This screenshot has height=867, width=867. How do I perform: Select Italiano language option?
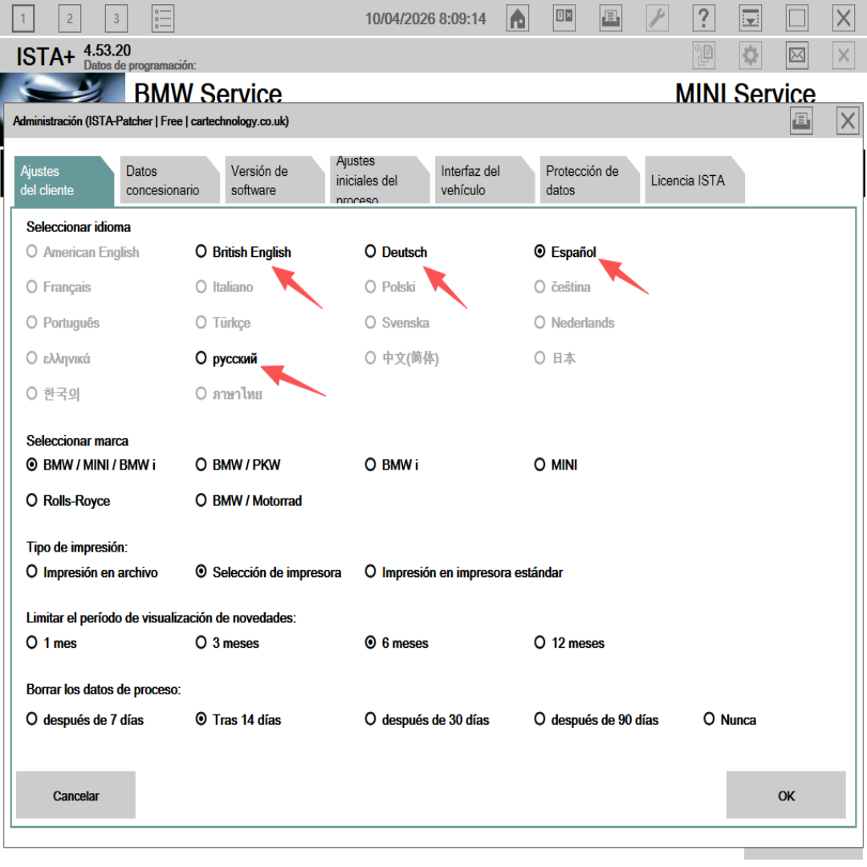point(224,287)
